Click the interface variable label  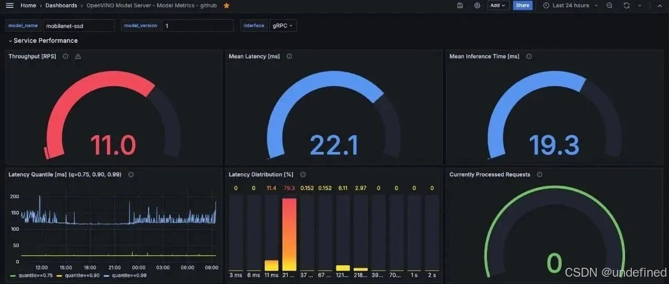(254, 26)
